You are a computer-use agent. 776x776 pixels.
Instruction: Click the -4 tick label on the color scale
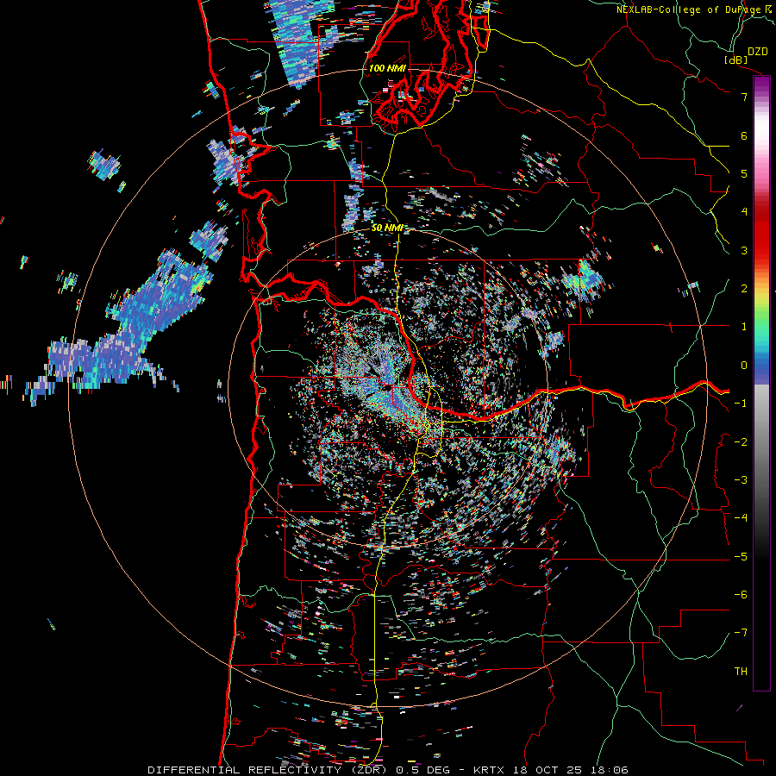pyautogui.click(x=741, y=518)
